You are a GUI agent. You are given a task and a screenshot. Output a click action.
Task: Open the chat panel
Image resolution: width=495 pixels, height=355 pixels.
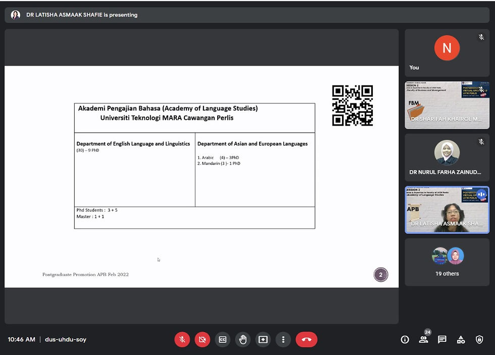(x=442, y=339)
